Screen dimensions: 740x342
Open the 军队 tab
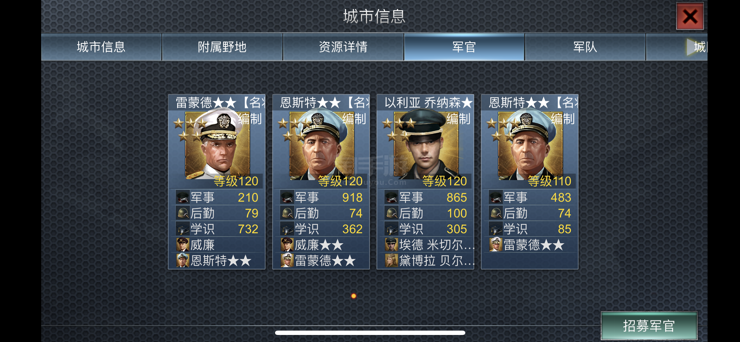point(585,47)
